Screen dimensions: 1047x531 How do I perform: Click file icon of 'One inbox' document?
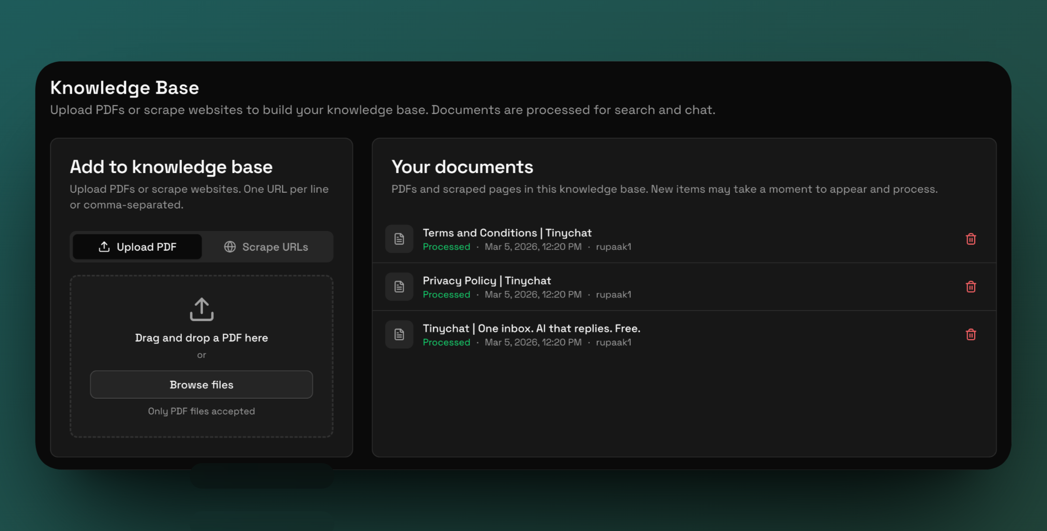399,334
